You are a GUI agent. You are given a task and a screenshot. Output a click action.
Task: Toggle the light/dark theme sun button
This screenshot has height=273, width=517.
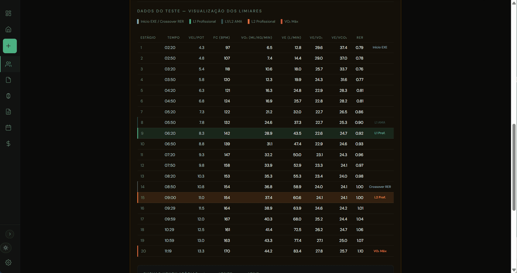point(6,248)
